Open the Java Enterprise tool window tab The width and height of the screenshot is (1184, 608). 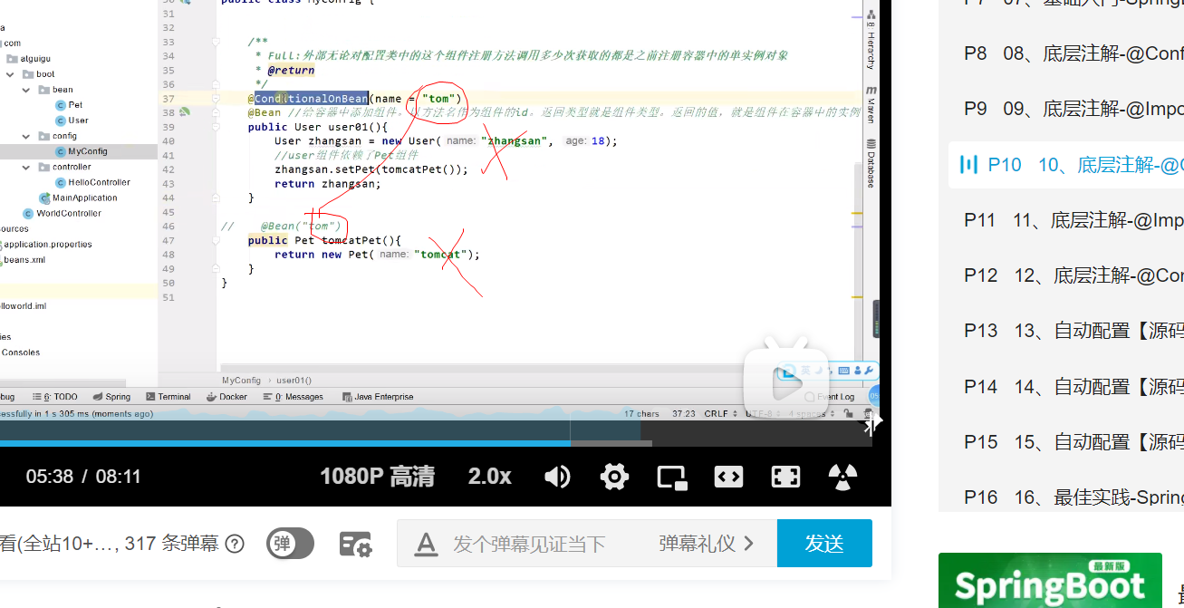click(378, 397)
